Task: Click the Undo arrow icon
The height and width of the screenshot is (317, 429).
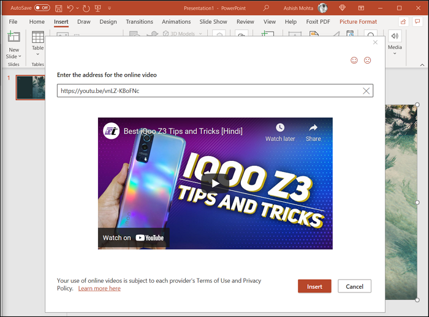Action: coord(70,8)
